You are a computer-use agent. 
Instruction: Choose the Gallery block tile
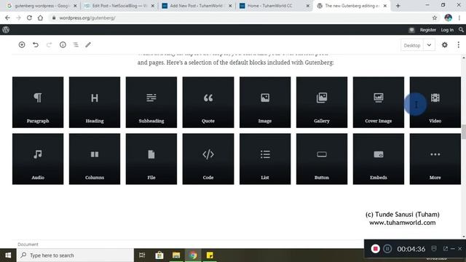[322, 102]
